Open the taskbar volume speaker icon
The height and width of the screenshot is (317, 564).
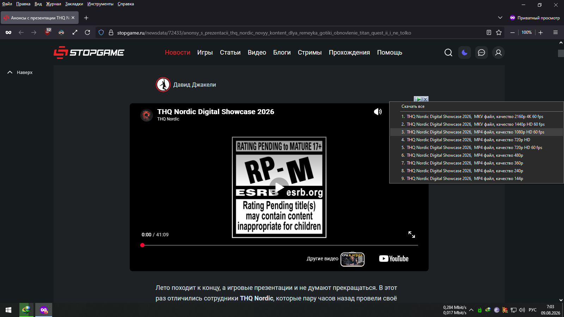tap(522, 310)
